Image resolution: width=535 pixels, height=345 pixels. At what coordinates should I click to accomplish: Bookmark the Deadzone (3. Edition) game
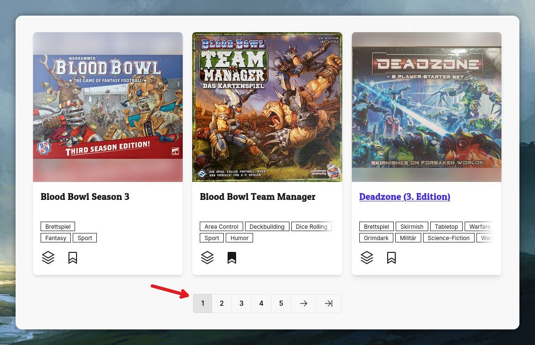391,258
